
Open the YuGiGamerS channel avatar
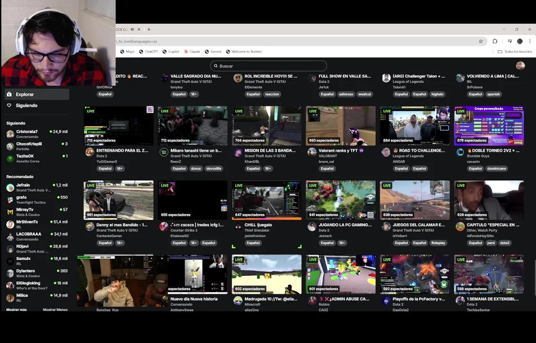(x=90, y=152)
